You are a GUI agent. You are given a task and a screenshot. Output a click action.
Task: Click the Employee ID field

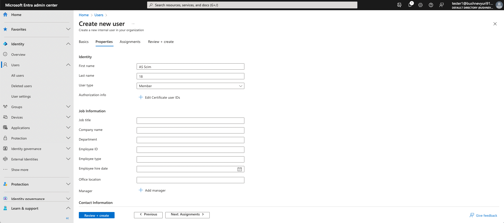tap(191, 150)
